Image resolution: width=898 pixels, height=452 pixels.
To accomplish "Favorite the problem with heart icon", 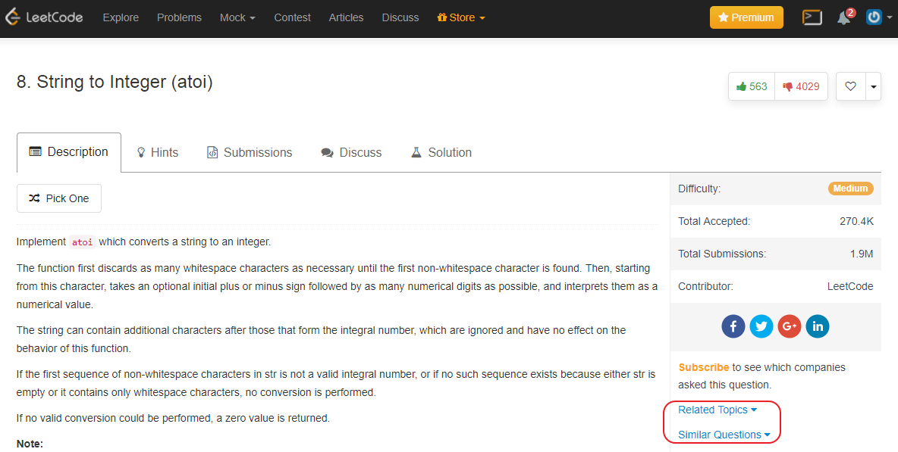I will [850, 86].
